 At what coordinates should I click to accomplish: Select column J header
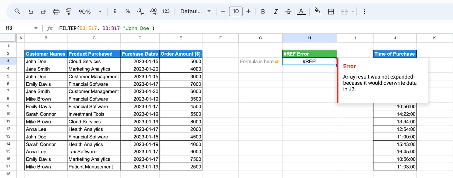[x=395, y=38]
